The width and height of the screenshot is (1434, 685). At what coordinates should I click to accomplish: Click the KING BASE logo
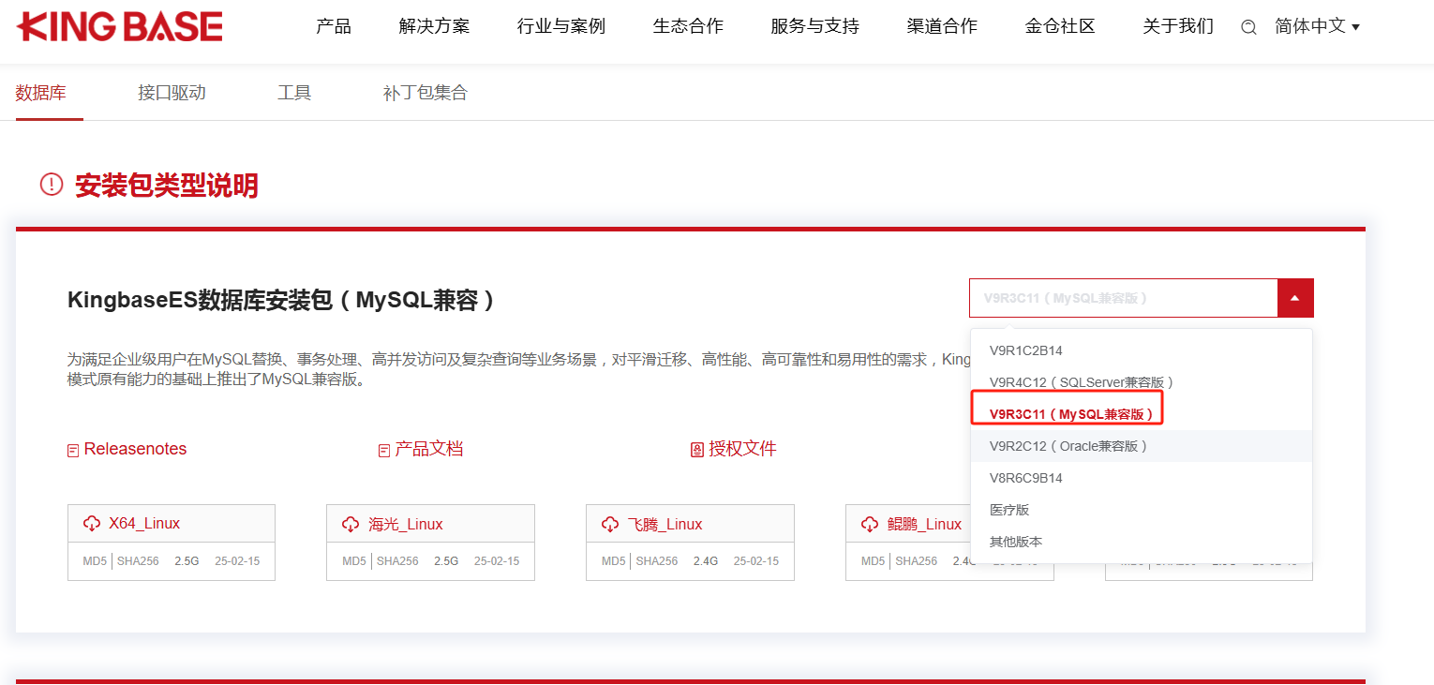(120, 27)
